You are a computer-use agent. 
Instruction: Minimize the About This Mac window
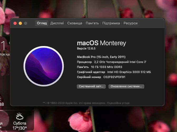tap(20, 23)
